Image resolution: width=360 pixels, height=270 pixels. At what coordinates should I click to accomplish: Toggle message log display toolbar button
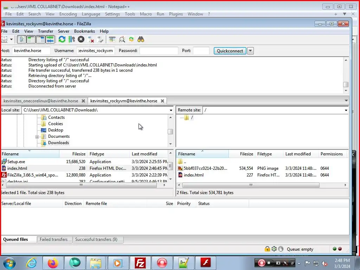21,39
